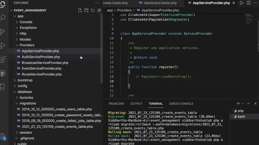The height and width of the screenshot is (145, 259).
Task: Click the bookmark-like icon in the activity bar
Action: tap(3, 87)
